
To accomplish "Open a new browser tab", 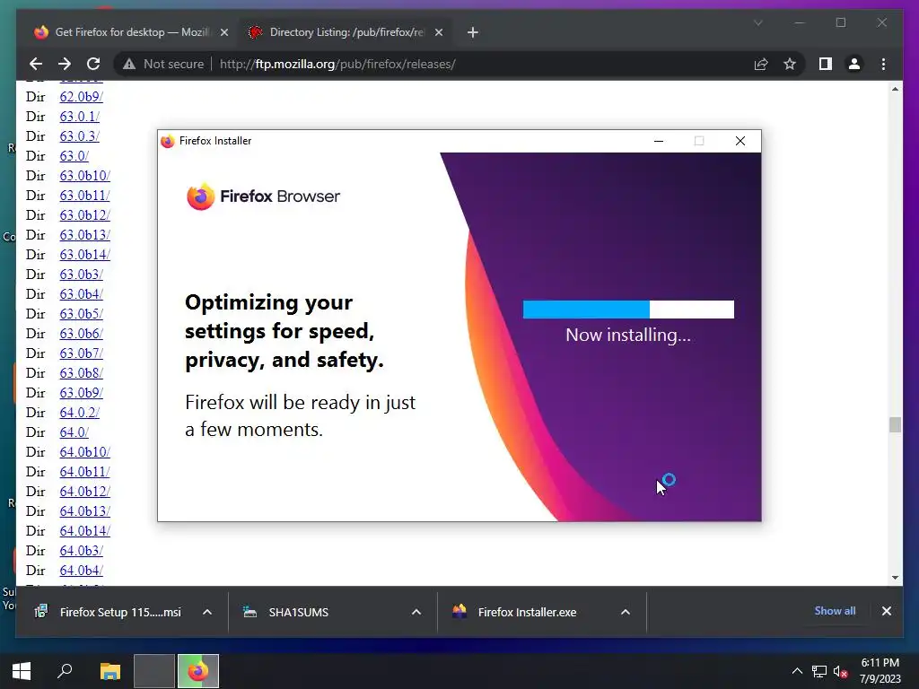I will click(473, 32).
